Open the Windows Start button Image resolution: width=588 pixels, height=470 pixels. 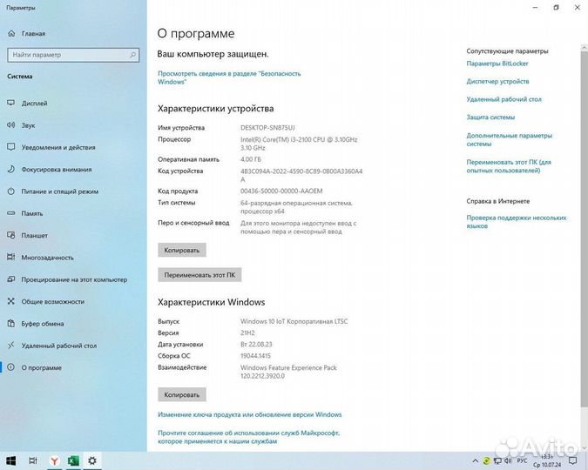click(x=10, y=461)
